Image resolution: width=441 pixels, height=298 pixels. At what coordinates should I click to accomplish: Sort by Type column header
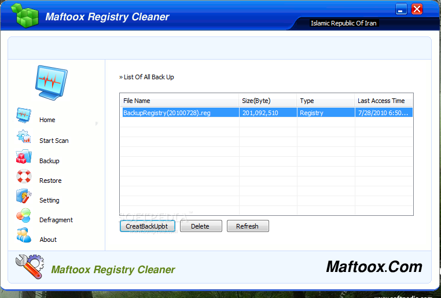click(326, 101)
